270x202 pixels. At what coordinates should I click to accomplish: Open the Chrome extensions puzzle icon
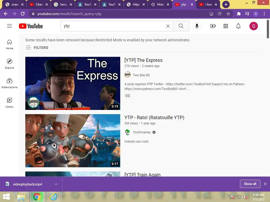coord(239,14)
